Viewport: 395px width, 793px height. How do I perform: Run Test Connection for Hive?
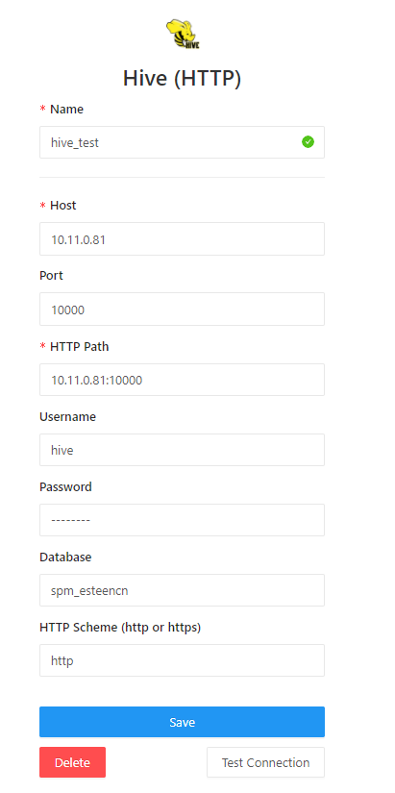[x=265, y=762]
